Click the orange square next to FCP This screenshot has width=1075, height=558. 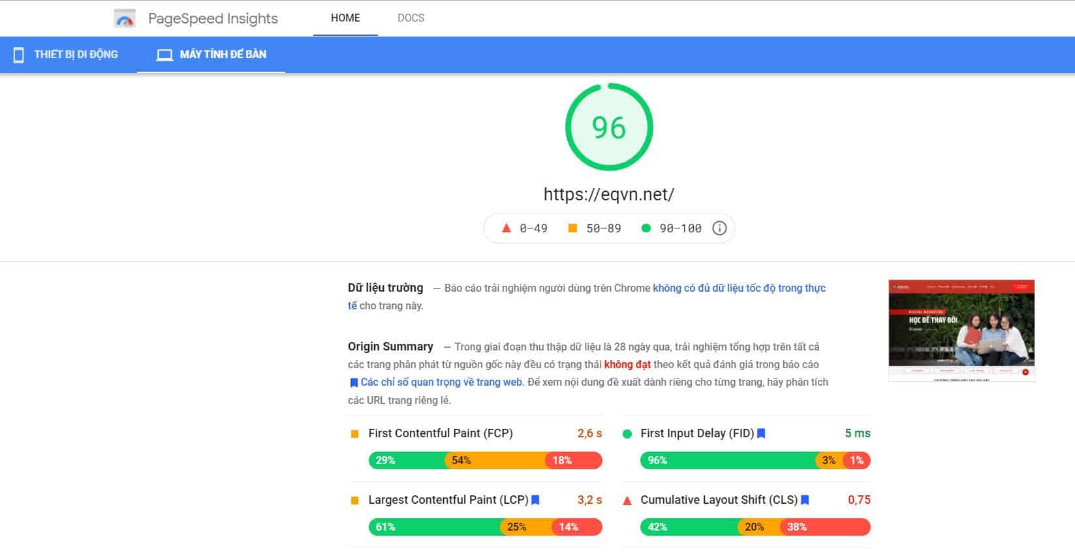point(355,434)
